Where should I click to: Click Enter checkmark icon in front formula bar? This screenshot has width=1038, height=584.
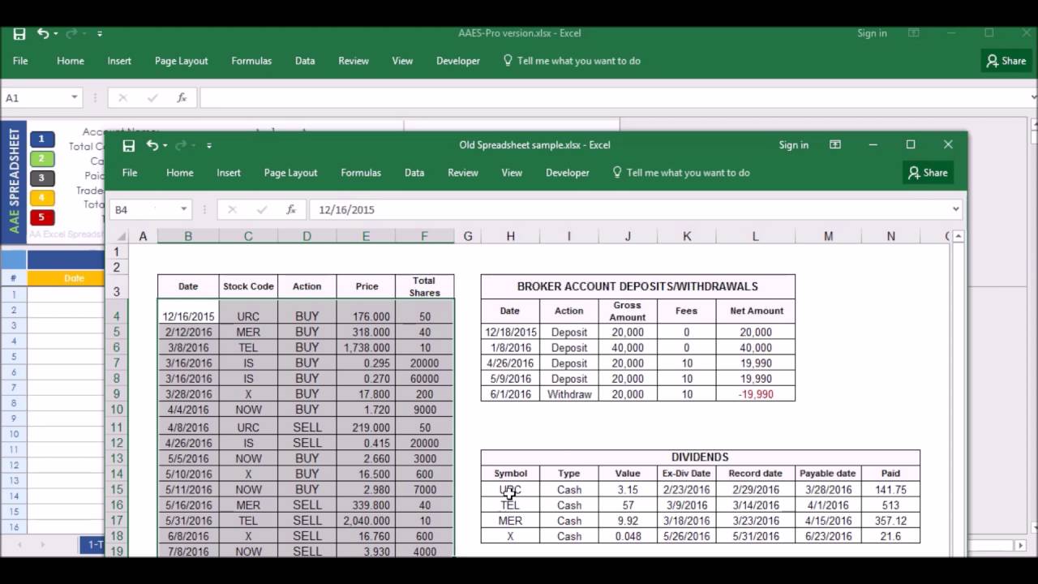pyautogui.click(x=262, y=209)
